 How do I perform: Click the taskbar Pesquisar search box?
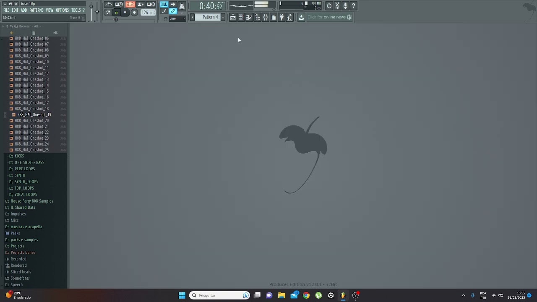[219, 295]
